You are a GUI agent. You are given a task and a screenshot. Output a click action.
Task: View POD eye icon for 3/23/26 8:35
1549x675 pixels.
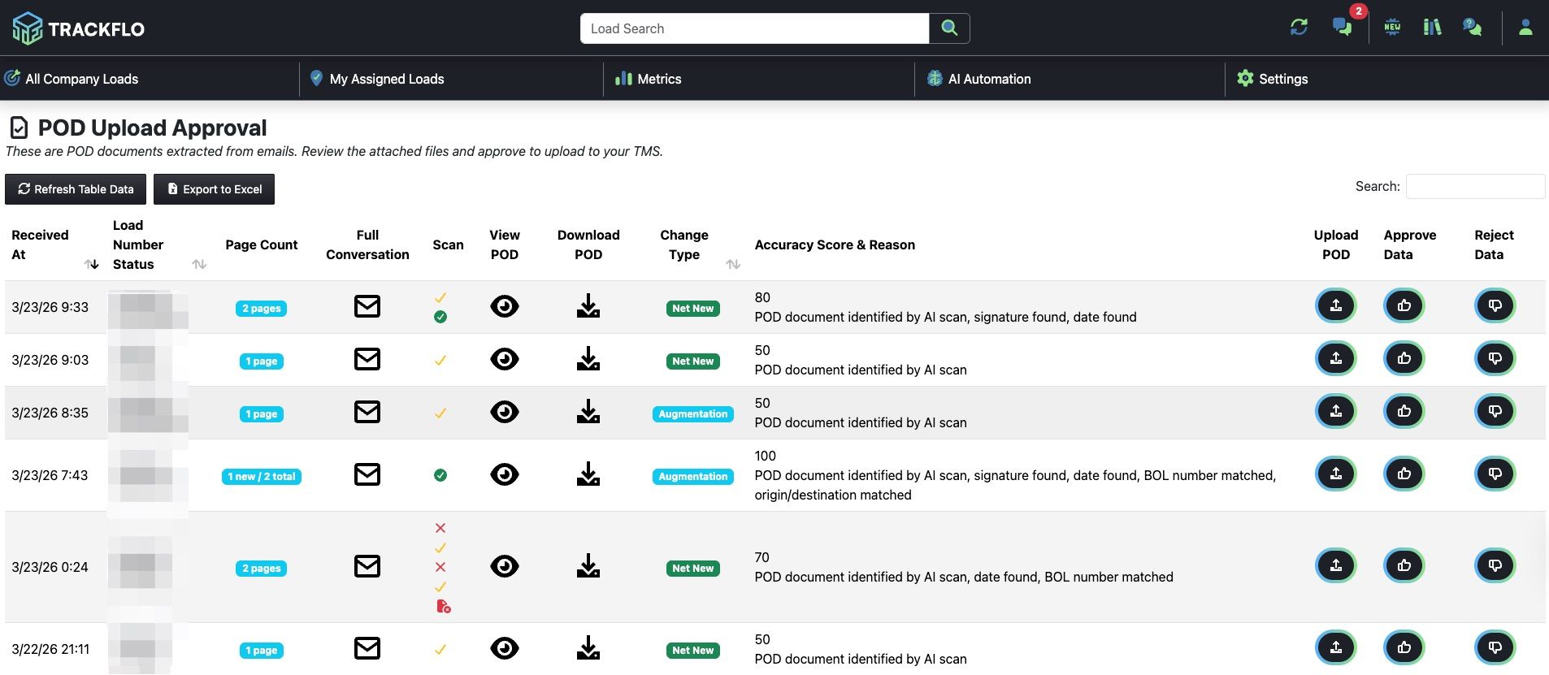(505, 412)
